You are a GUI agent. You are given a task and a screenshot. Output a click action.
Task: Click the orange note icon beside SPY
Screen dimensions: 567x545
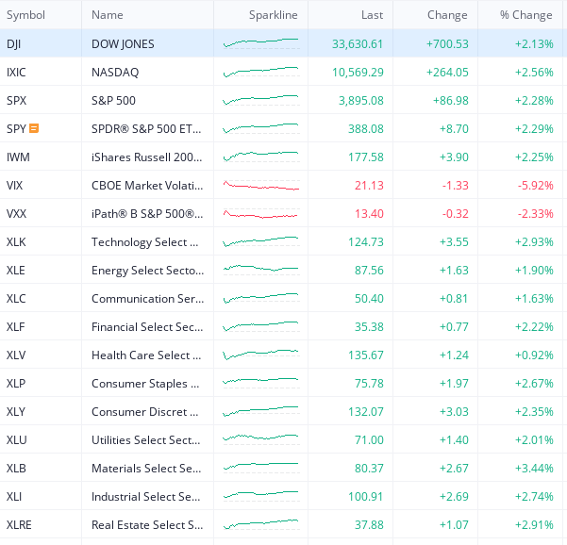coord(34,128)
